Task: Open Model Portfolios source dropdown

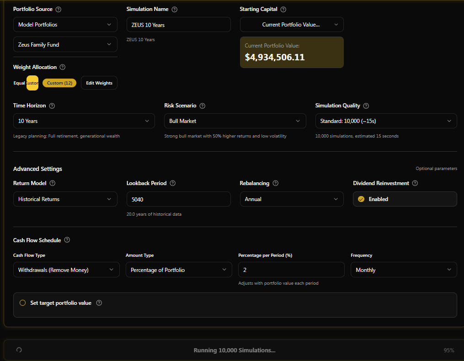Action: click(x=65, y=25)
